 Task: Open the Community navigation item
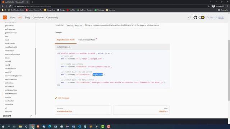[52, 18]
